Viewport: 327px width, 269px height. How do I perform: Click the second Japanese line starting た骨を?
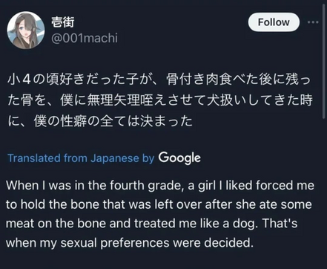[x=160, y=100]
